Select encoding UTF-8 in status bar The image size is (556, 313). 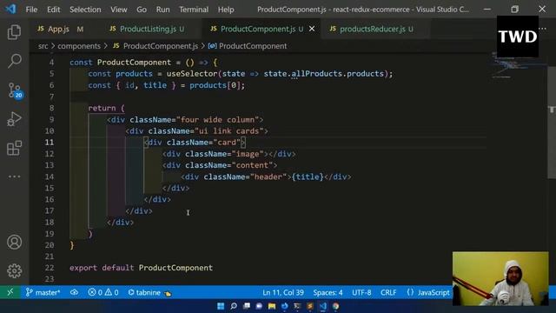pos(361,292)
